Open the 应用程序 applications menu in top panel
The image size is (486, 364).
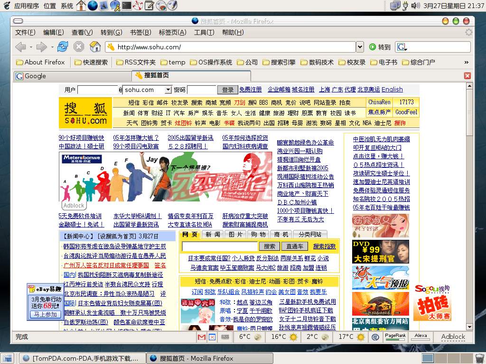27,6
